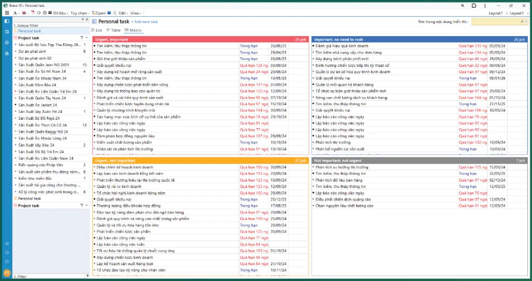The image size is (532, 281).
Task: Click the plus icon beside top Project task
Action: tap(86, 37)
